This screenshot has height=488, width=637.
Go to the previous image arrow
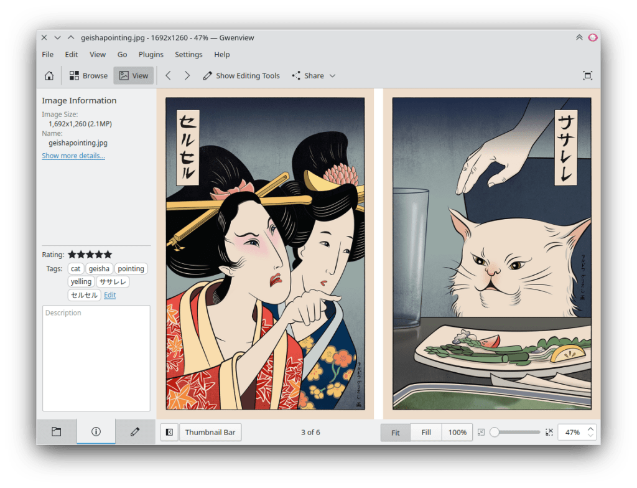point(168,76)
